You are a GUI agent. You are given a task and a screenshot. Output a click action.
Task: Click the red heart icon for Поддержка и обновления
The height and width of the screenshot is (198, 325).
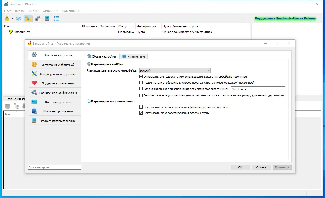tap(34, 83)
